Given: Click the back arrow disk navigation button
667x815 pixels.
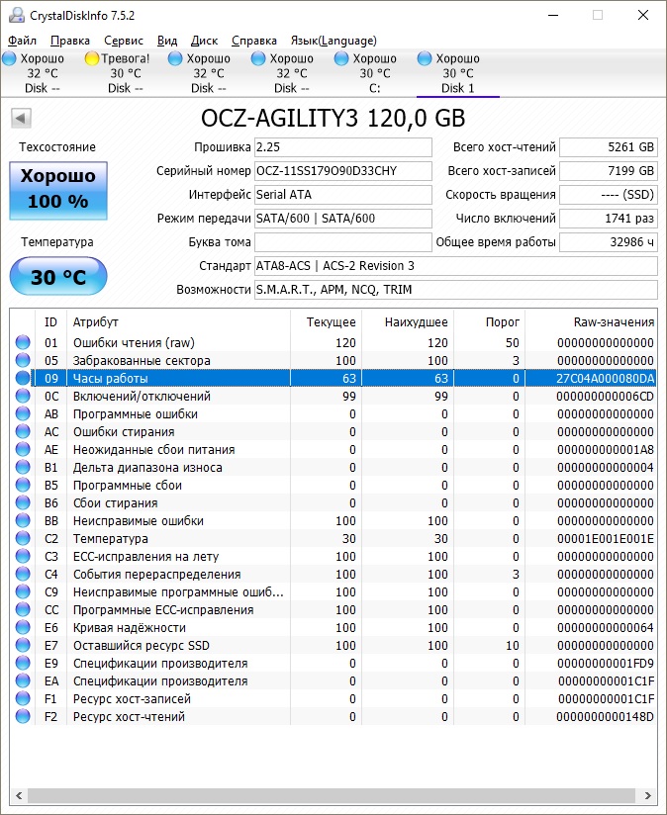Looking at the screenshot, I should (22, 118).
